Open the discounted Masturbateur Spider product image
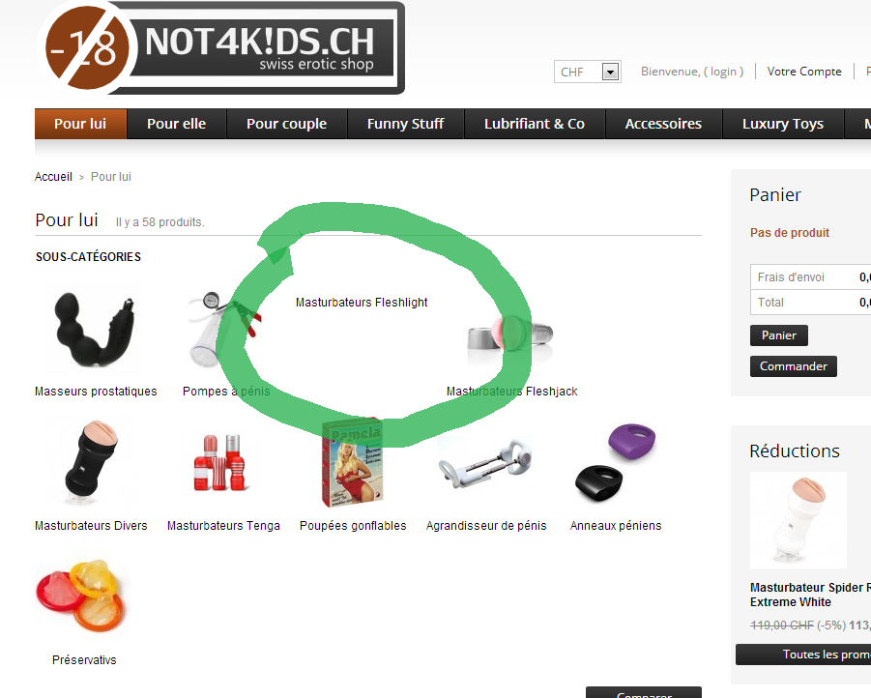Image resolution: width=871 pixels, height=698 pixels. click(x=798, y=520)
